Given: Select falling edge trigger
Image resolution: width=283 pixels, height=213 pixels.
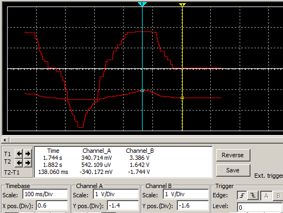Looking at the screenshot, I should tap(253, 196).
